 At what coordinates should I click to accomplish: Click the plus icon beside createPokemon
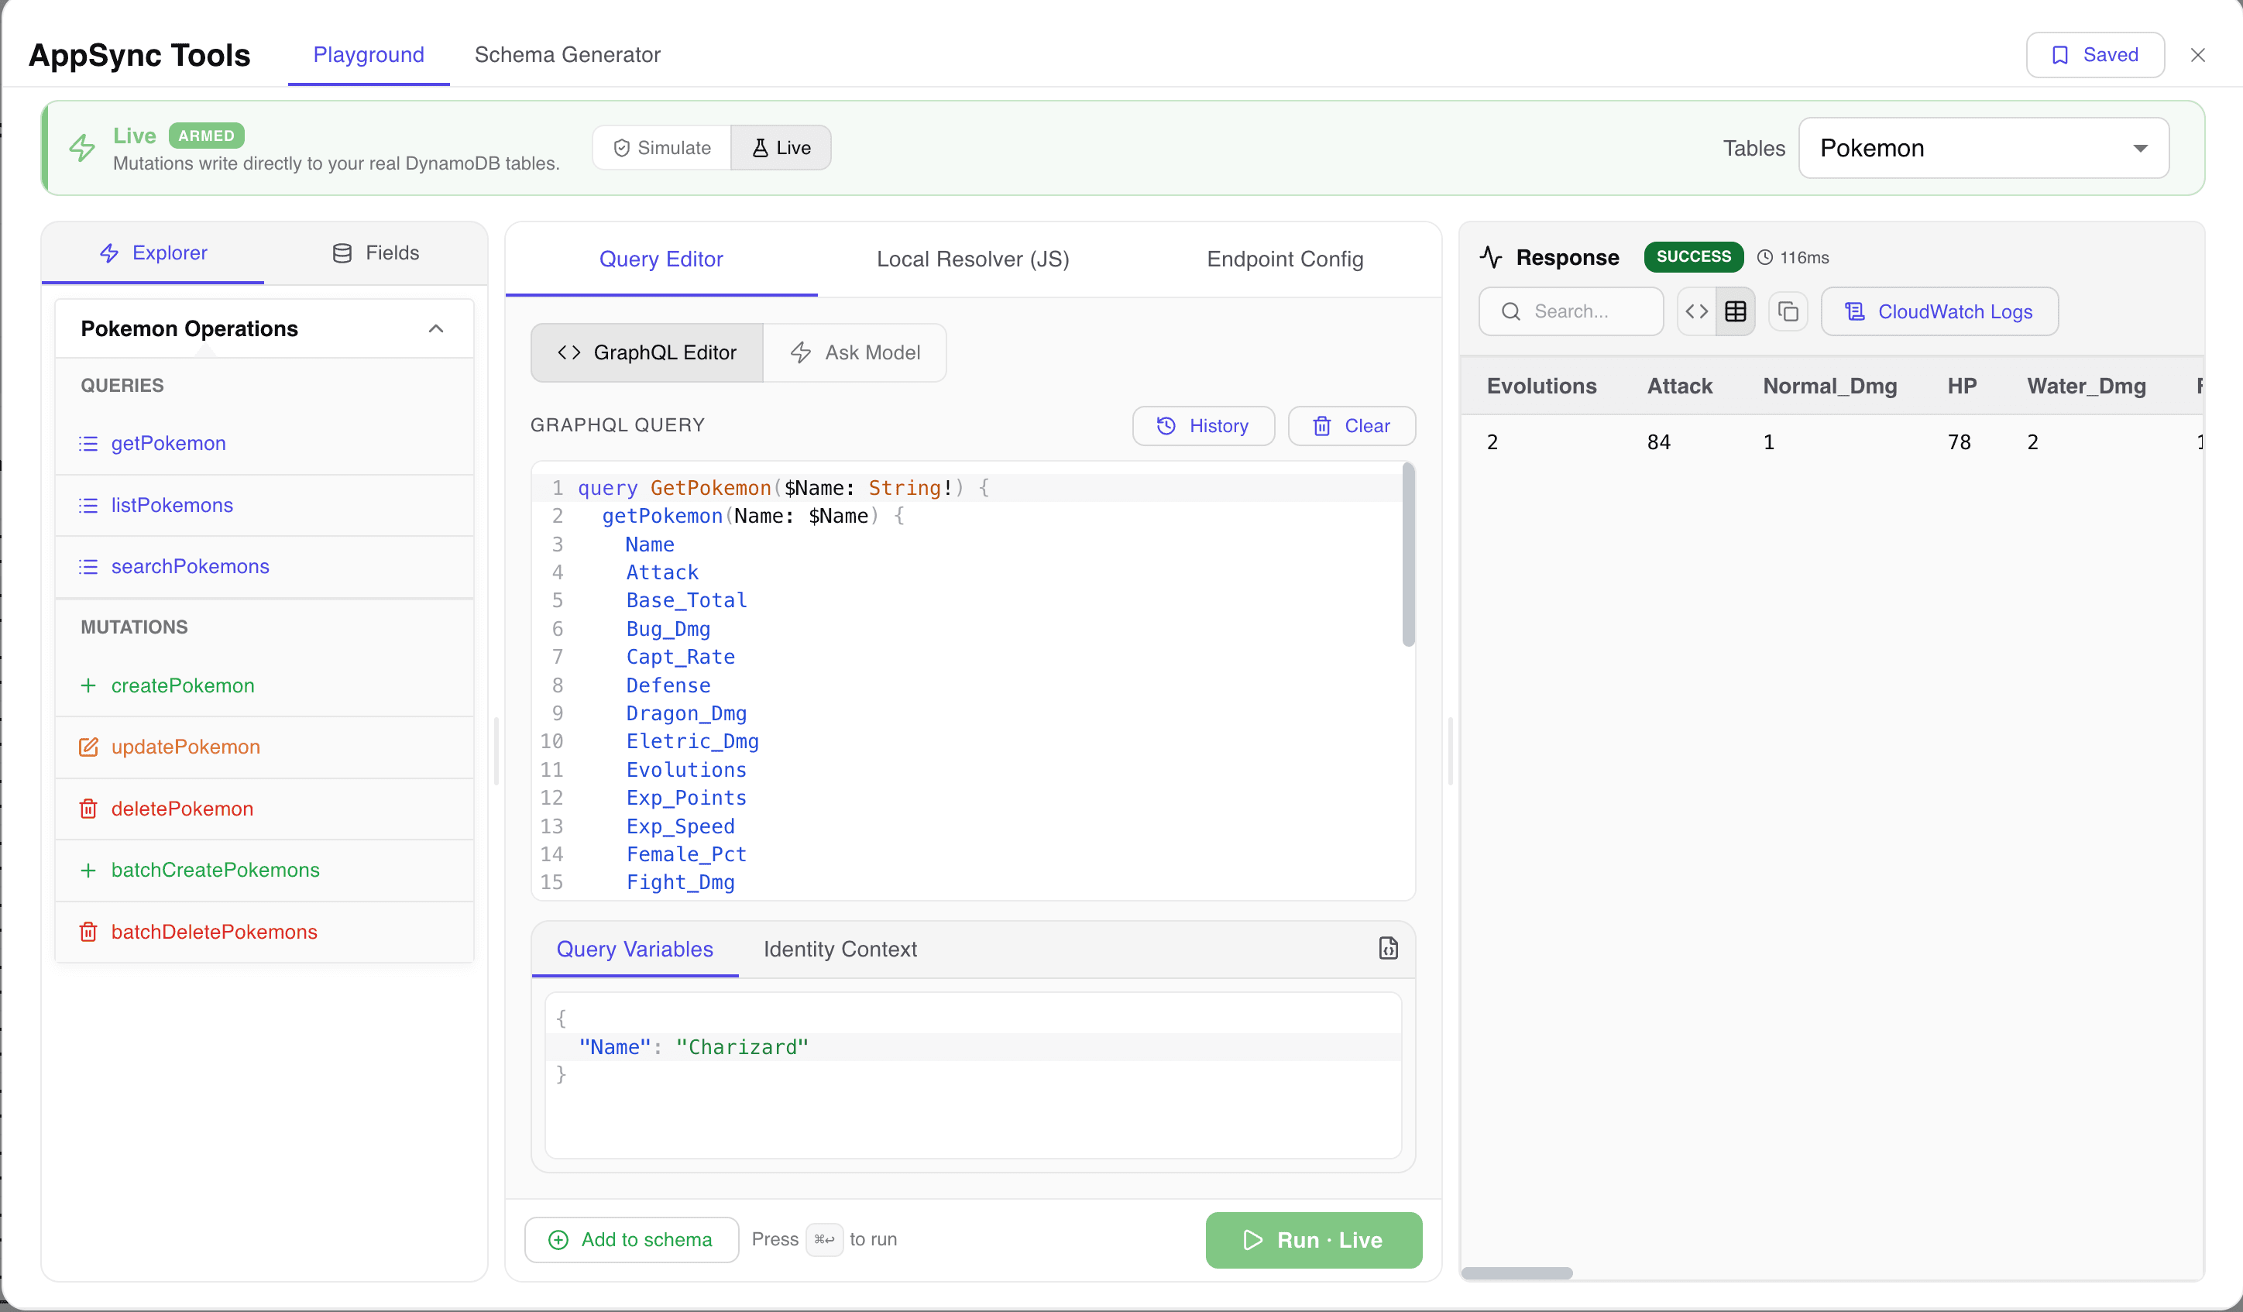point(88,685)
